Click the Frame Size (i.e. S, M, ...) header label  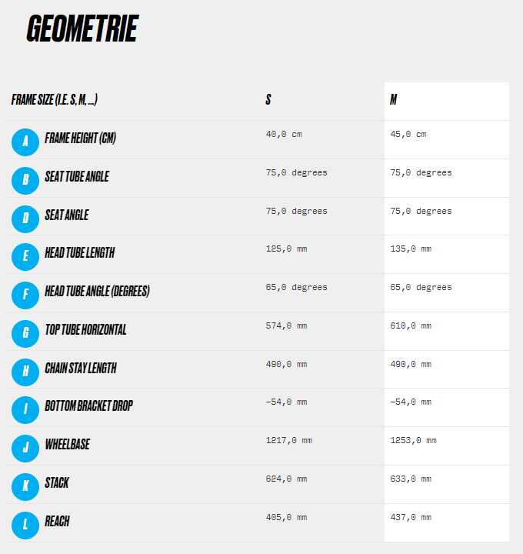tap(55, 99)
